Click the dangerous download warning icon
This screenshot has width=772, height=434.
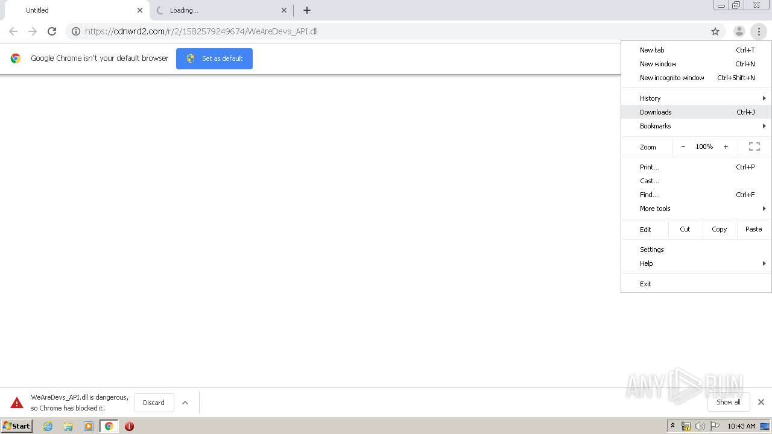coord(17,403)
